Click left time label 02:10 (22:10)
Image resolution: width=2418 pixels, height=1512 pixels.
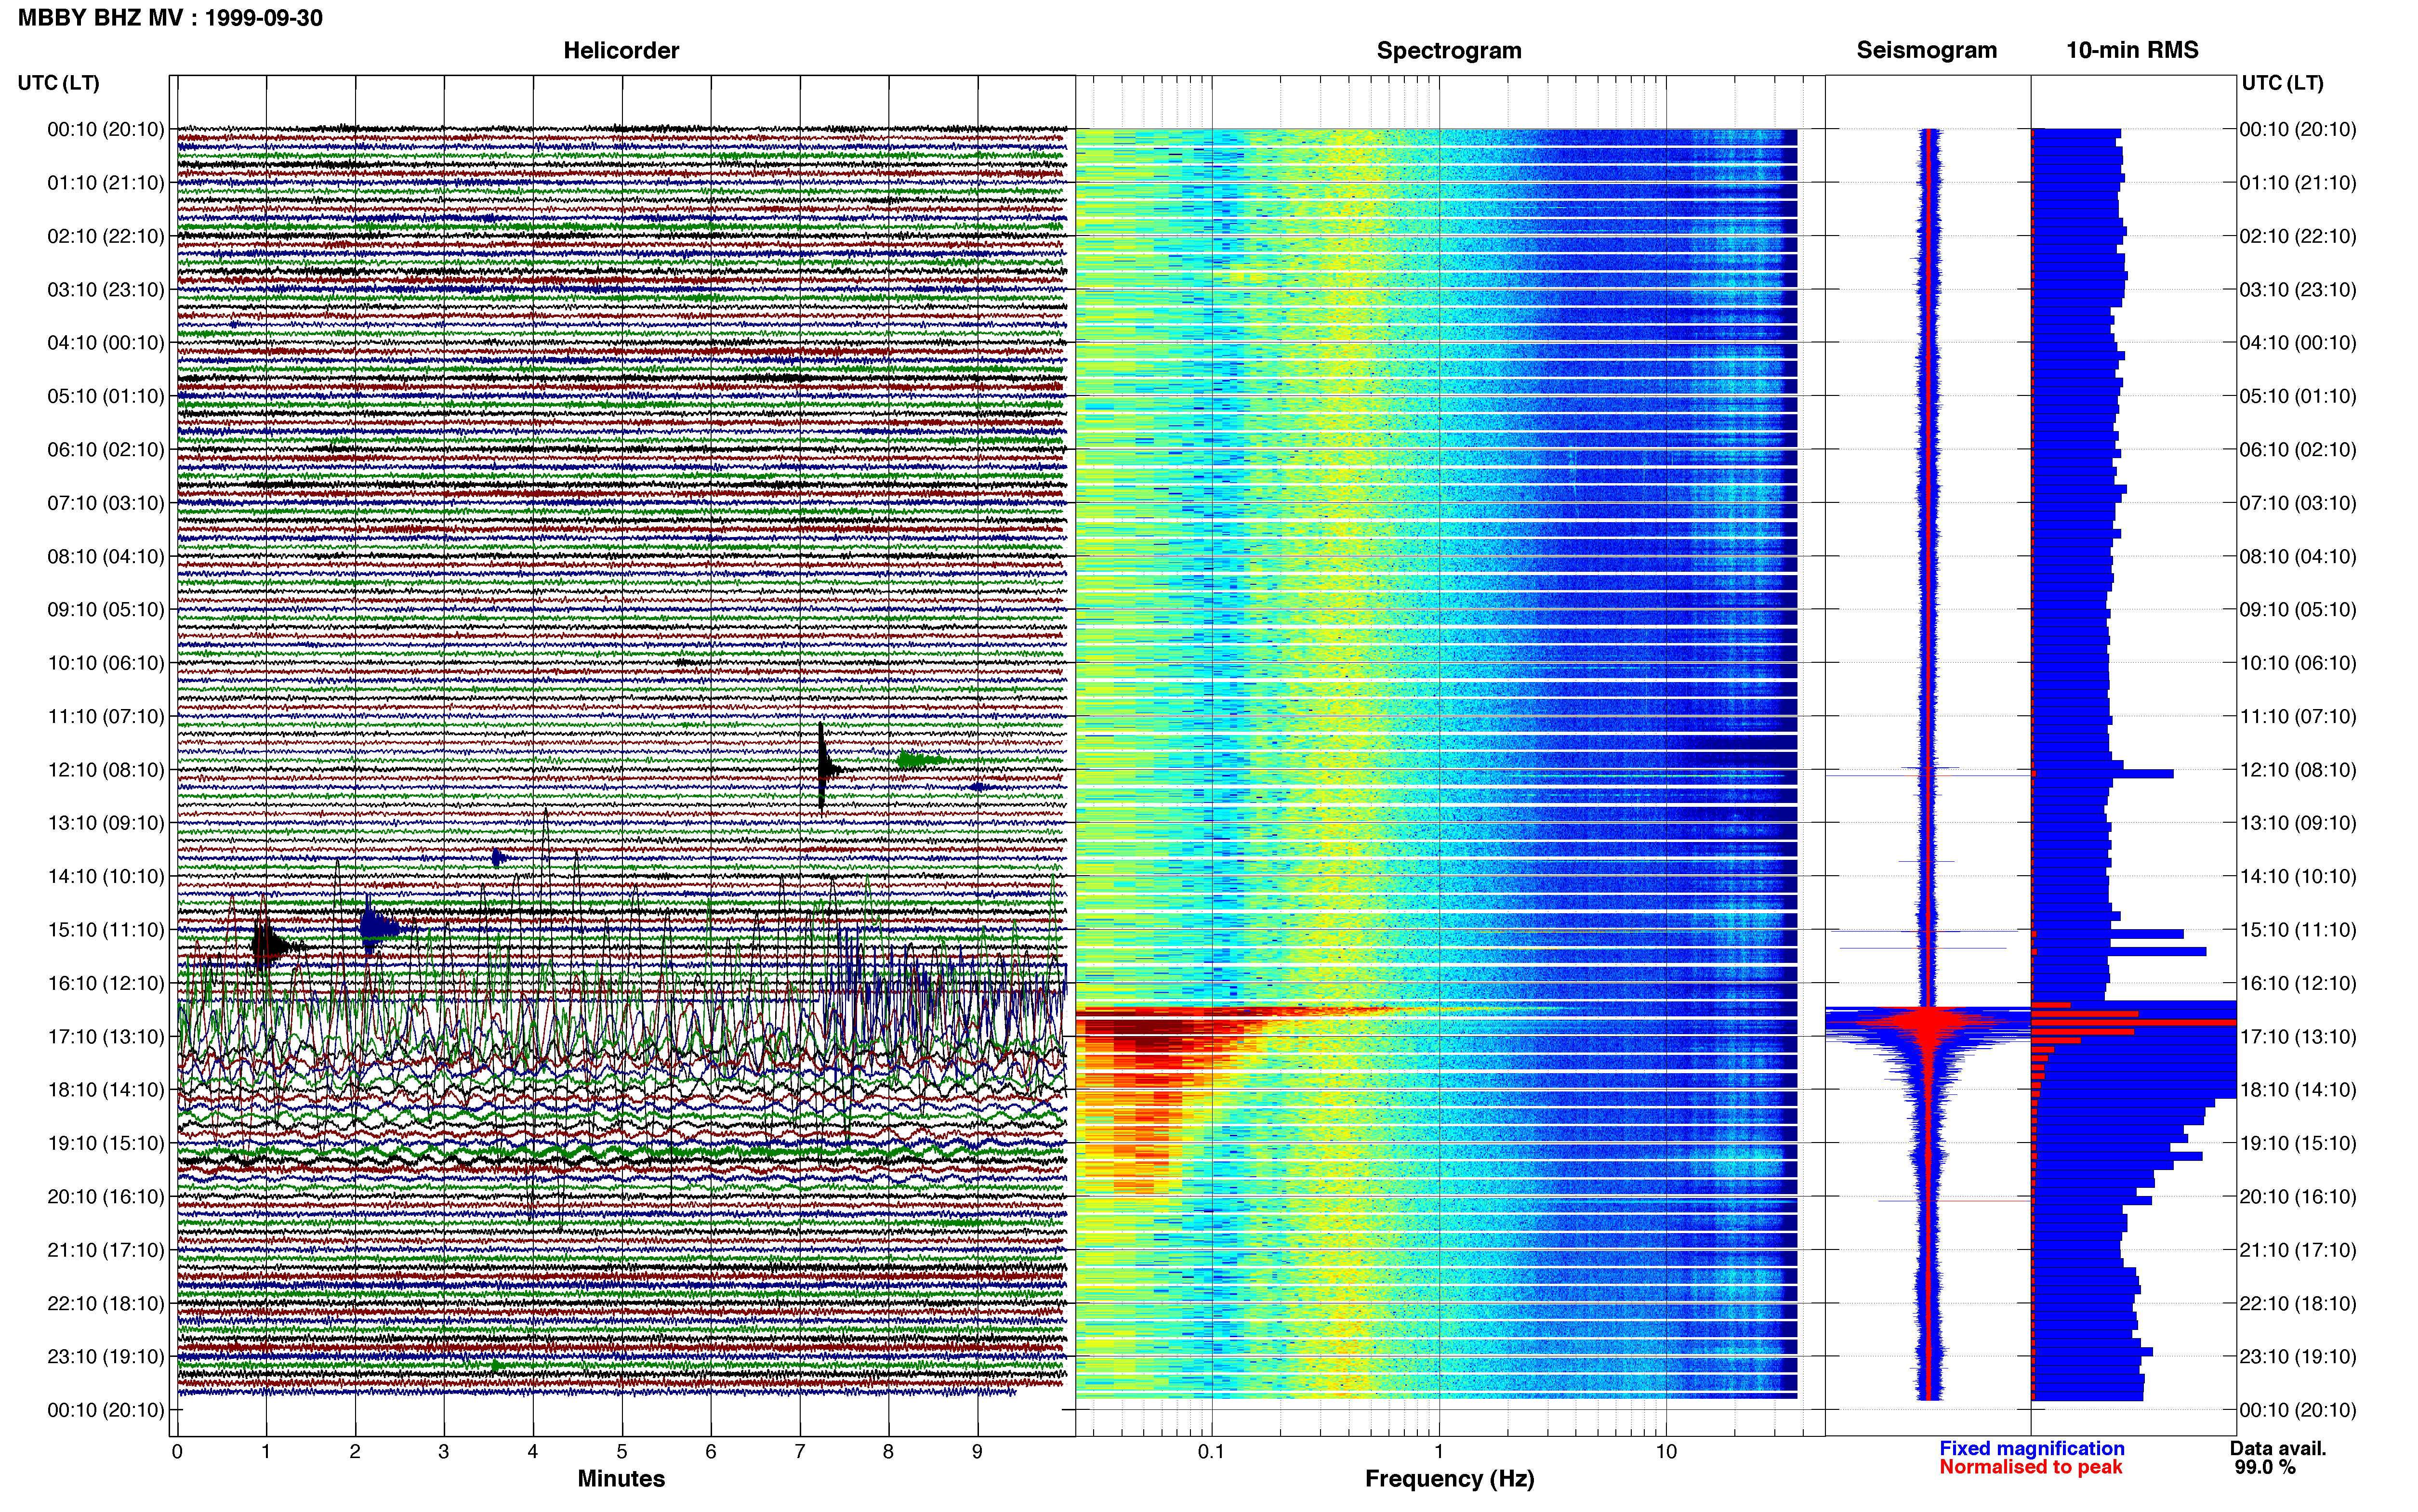click(x=106, y=236)
